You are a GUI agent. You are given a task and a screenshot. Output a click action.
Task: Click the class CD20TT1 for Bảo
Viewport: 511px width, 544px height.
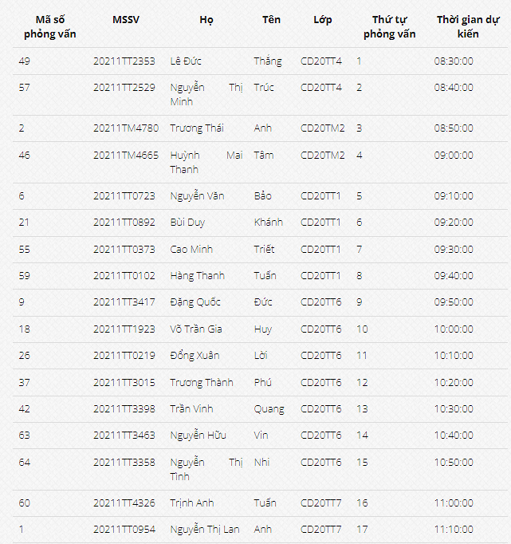point(320,196)
